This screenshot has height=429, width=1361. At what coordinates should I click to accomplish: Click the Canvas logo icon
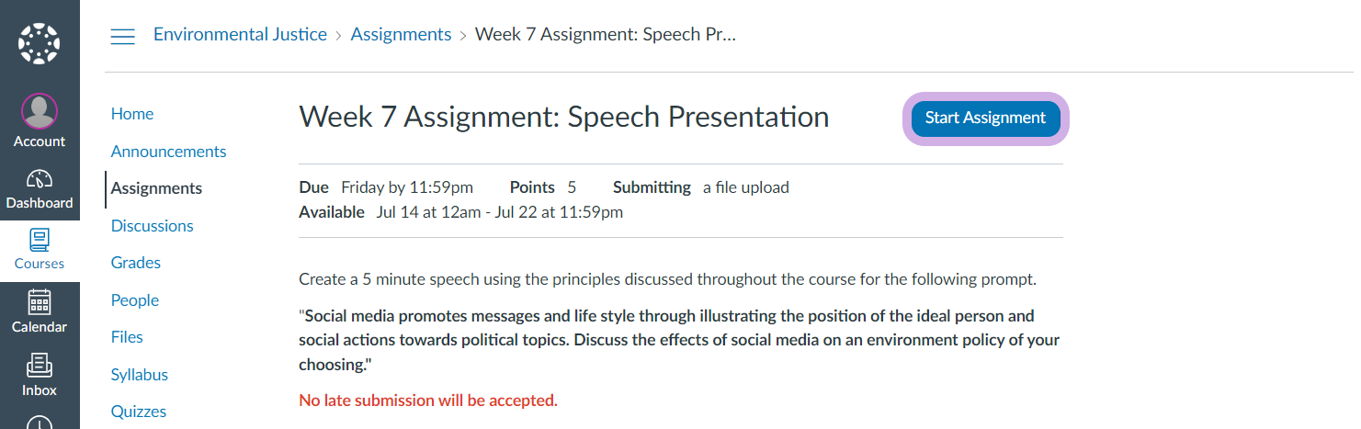(x=39, y=44)
